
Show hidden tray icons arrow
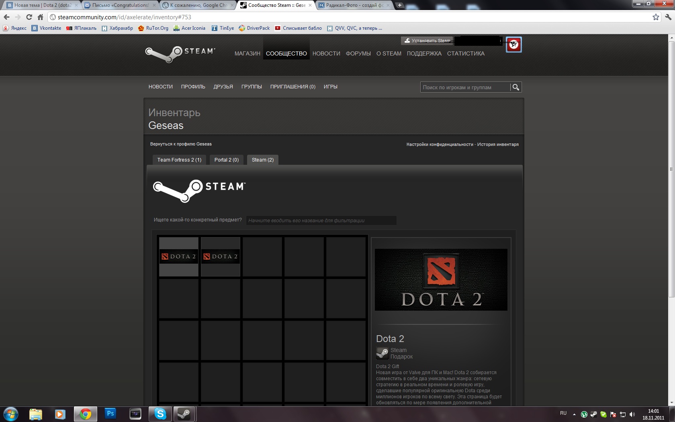pos(574,414)
